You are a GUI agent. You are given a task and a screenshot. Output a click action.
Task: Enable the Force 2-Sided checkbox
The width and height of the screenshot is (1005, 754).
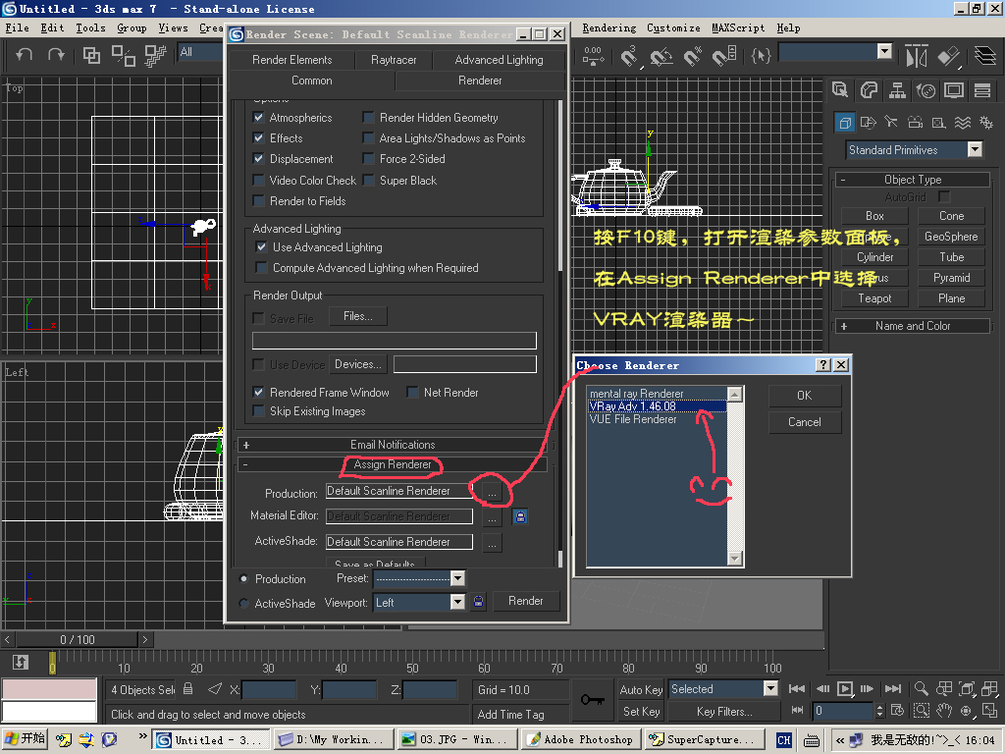(x=369, y=158)
